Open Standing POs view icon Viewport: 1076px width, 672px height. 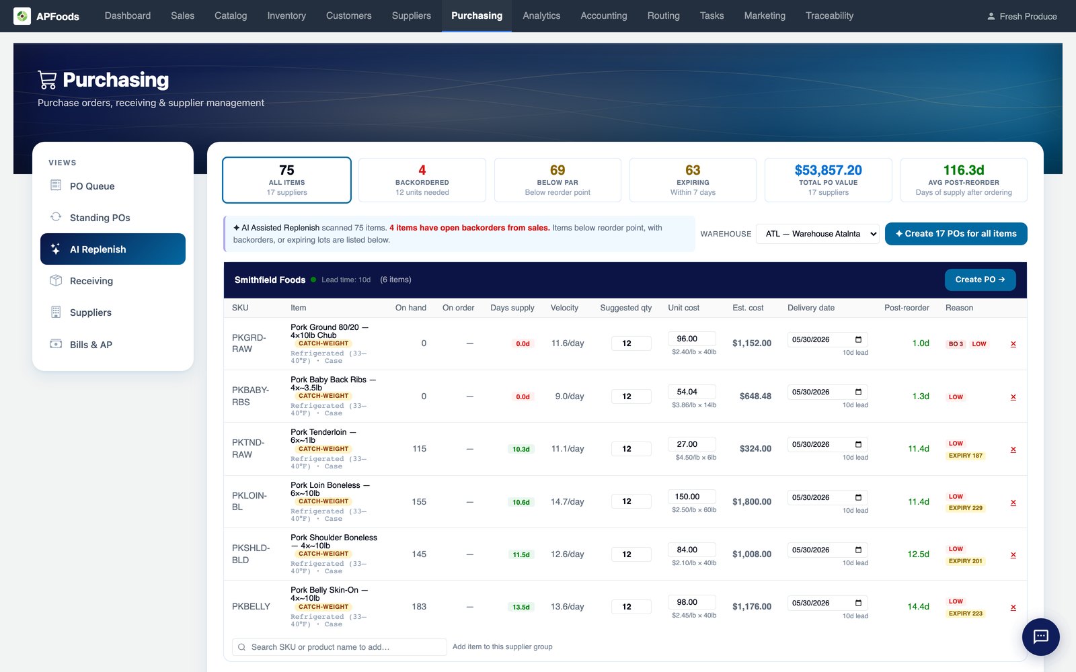coord(56,217)
